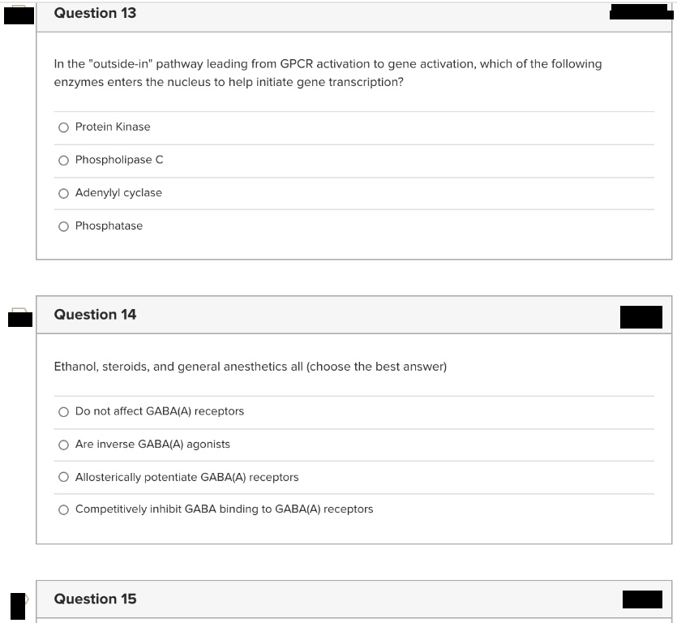Click the redacted points box for Question 13
The image size is (677, 623).
641,12
